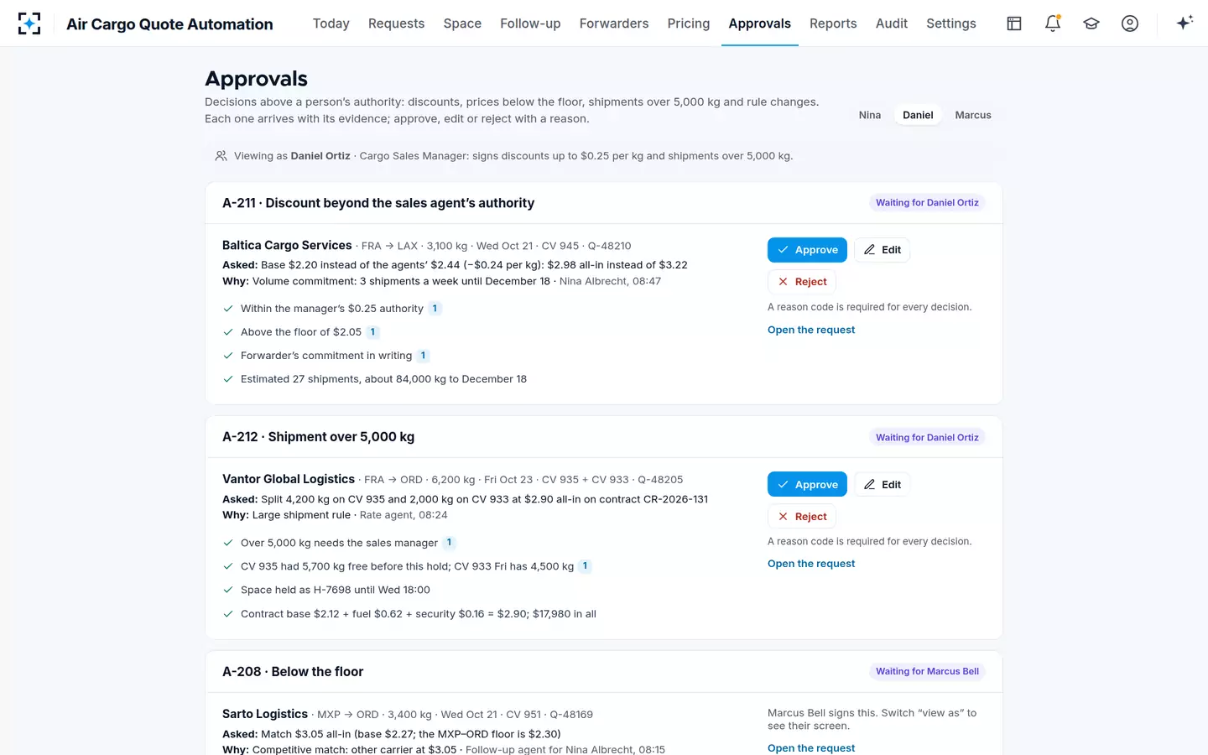Click the A-208 Below the floor heading
The width and height of the screenshot is (1208, 755).
pos(293,672)
